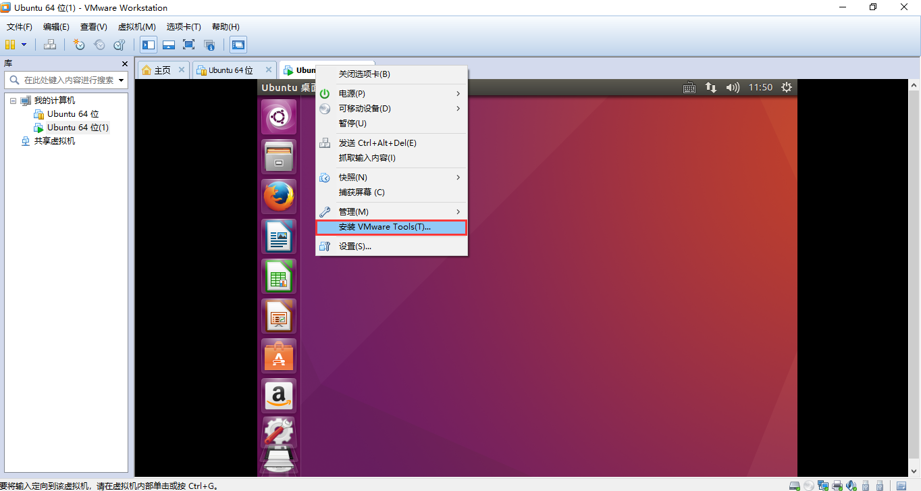Screen dimensions: 921x491
Task: Click the Unity mode toolbar icon
Action: pos(209,45)
